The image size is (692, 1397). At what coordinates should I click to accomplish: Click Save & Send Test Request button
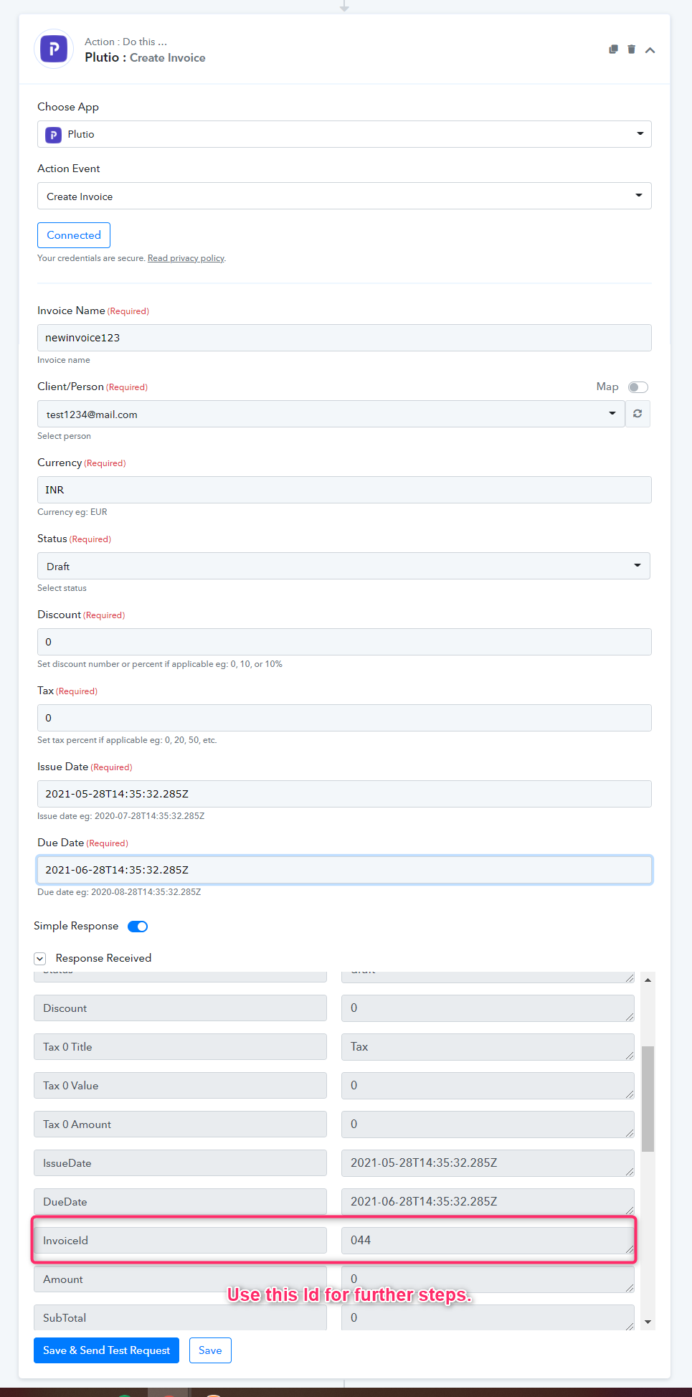(106, 1350)
